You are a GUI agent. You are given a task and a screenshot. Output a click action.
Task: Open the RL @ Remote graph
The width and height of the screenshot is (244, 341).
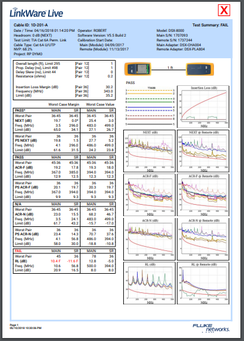click(203, 283)
